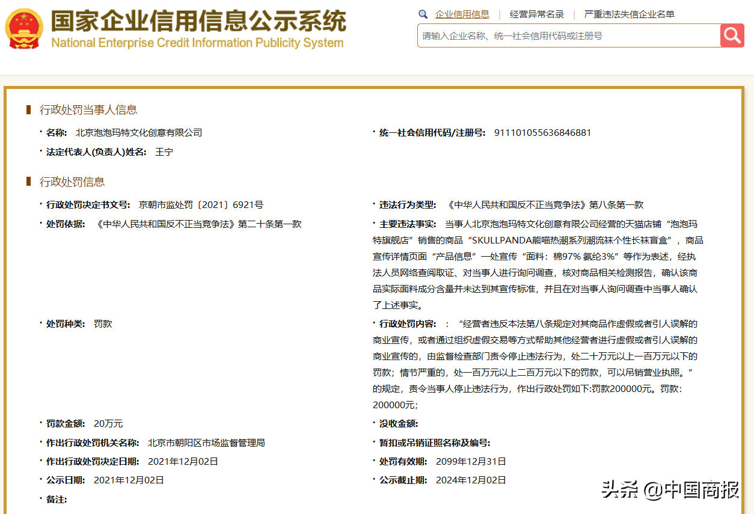Select document number 京朝市监处罚〔2021〕6921号
The height and width of the screenshot is (514, 754).
click(x=201, y=205)
